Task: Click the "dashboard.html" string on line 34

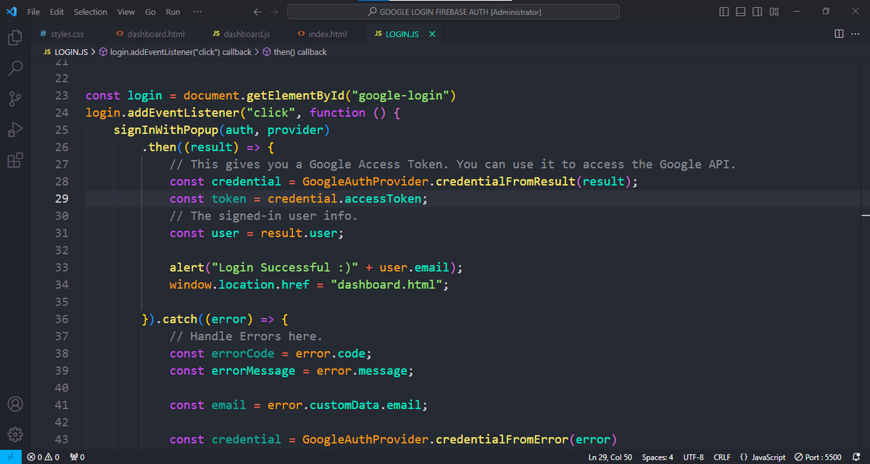Action: tap(386, 285)
